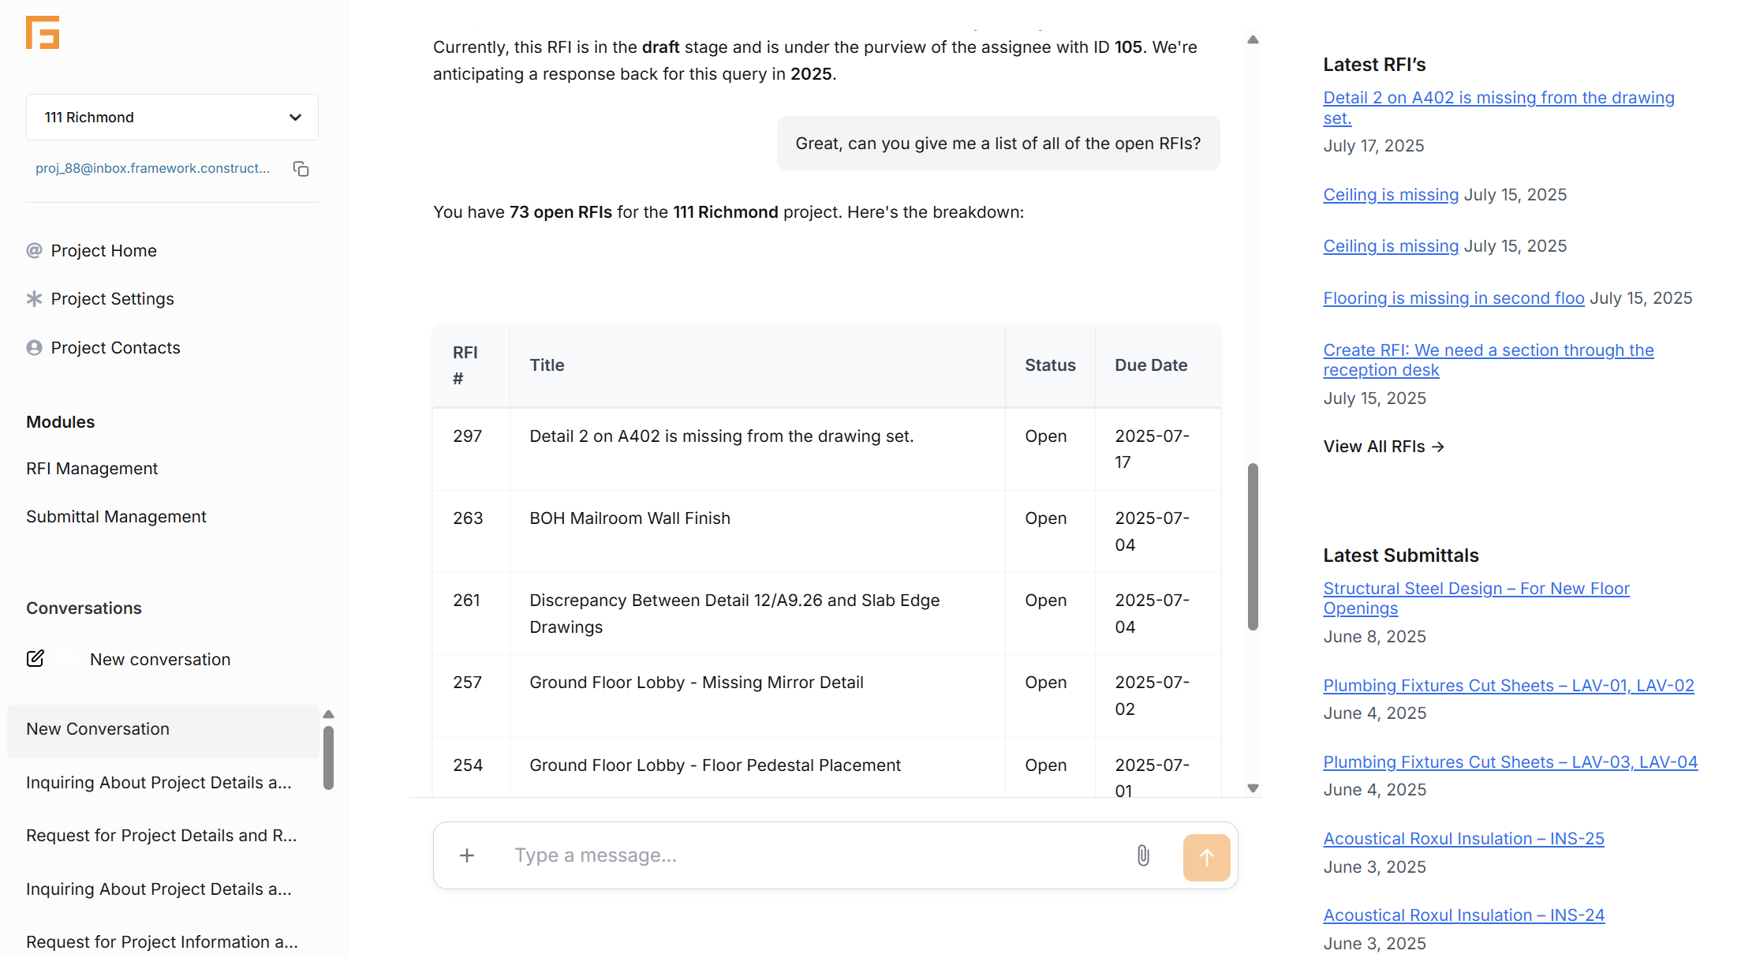Click the plus icon in message box
Viewport: 1756px width, 958px height.
point(467,855)
